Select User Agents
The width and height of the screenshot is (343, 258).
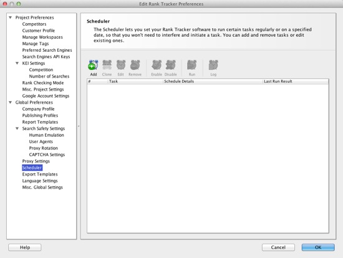pyautogui.click(x=41, y=142)
